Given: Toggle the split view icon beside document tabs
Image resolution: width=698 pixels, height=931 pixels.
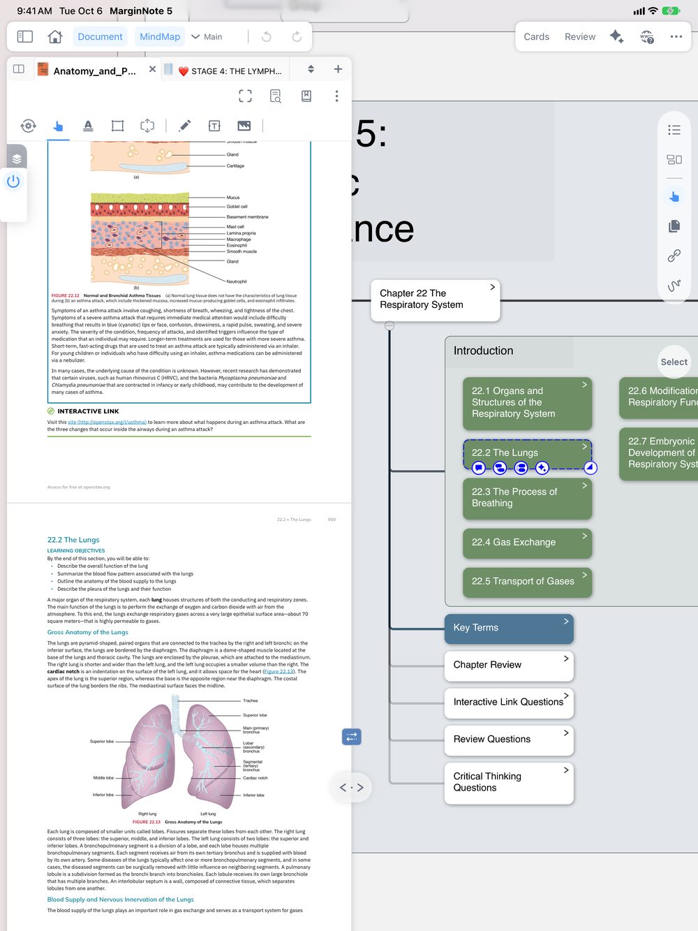Looking at the screenshot, I should (x=19, y=69).
